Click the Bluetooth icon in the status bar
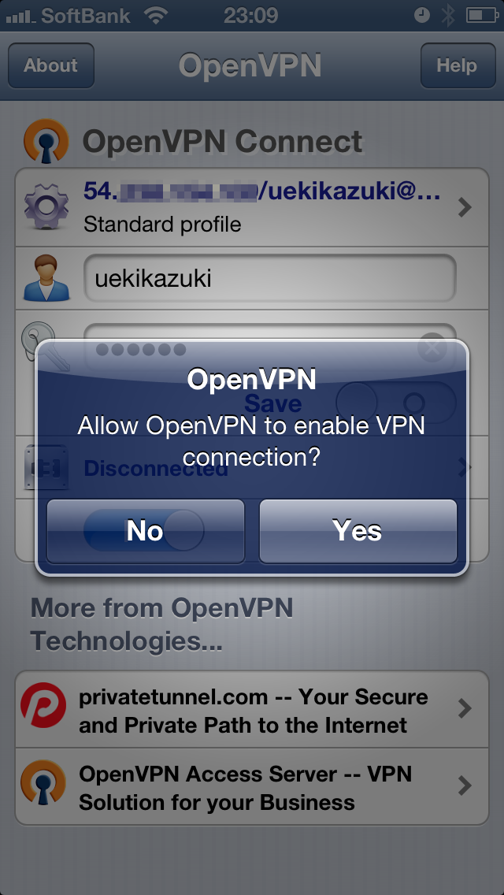The height and width of the screenshot is (895, 504). (x=448, y=16)
